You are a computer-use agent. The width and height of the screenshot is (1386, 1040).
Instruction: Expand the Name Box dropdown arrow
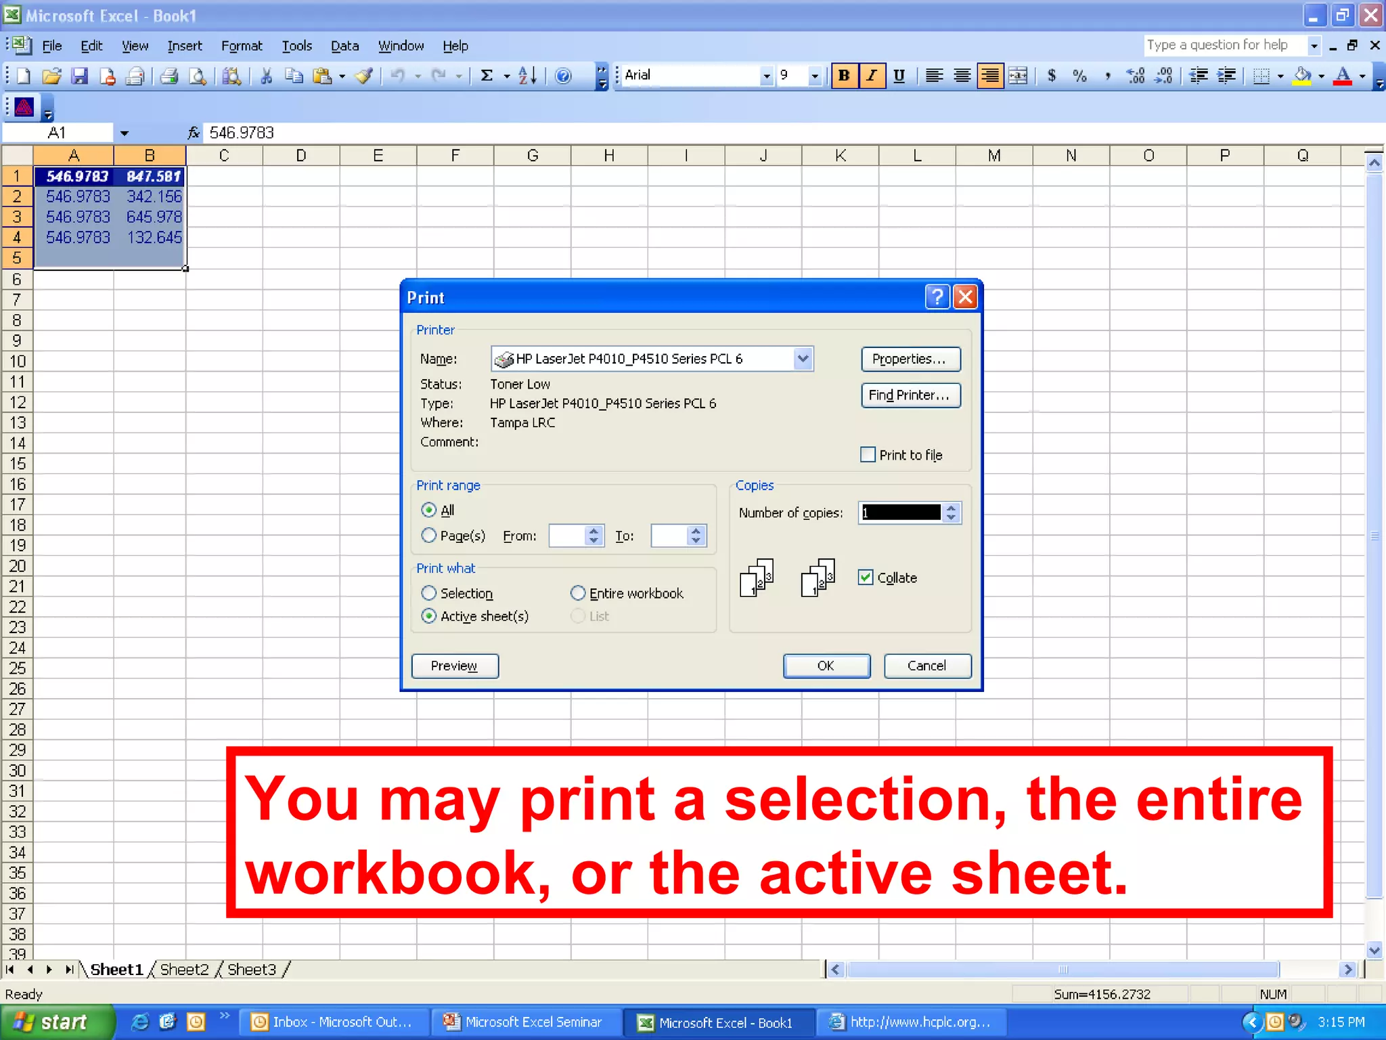point(125,133)
